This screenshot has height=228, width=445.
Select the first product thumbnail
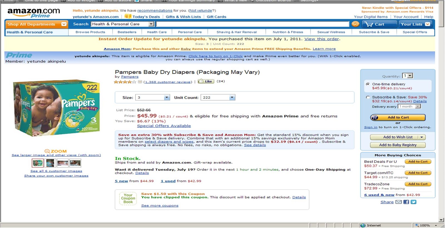[38, 163]
